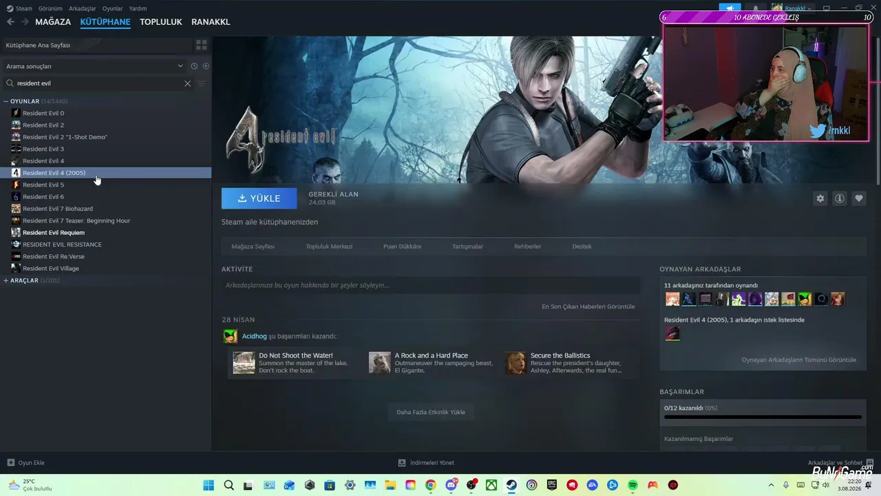Open Secure the Ballistics achievement icon

click(x=516, y=363)
